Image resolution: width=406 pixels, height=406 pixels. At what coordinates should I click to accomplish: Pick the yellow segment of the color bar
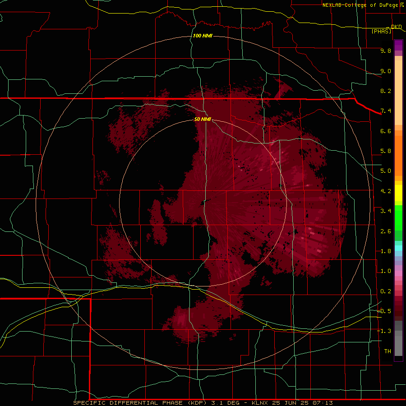398,193
